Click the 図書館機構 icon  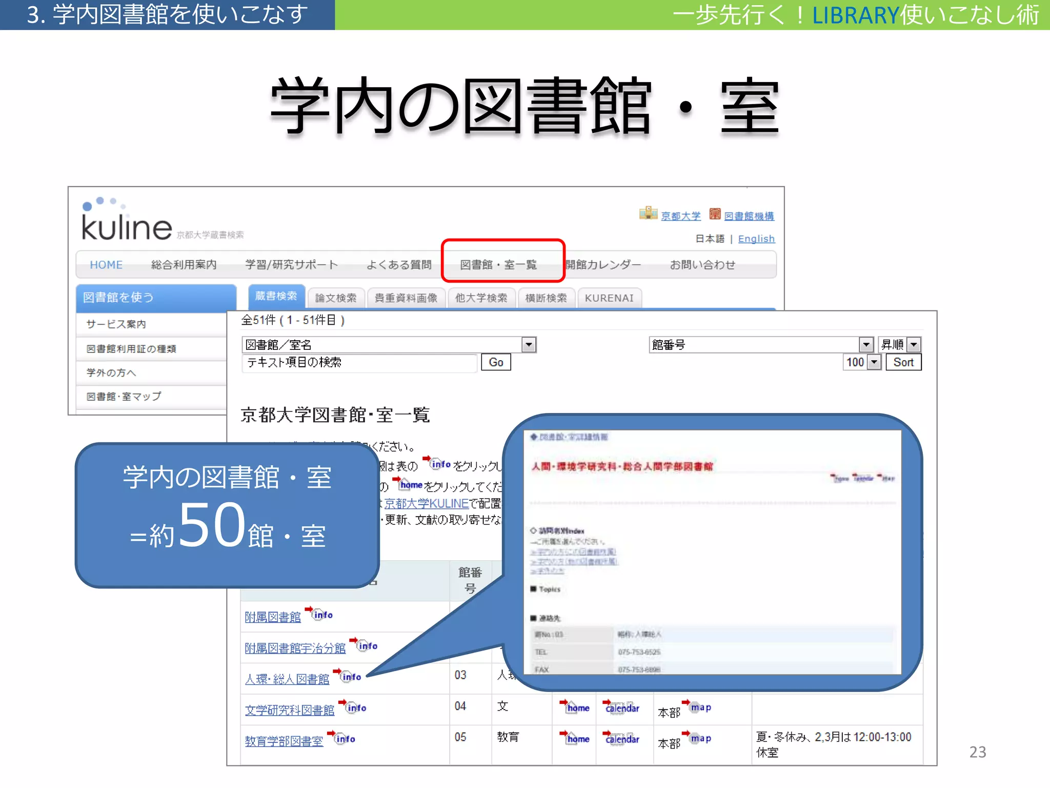pyautogui.click(x=715, y=214)
